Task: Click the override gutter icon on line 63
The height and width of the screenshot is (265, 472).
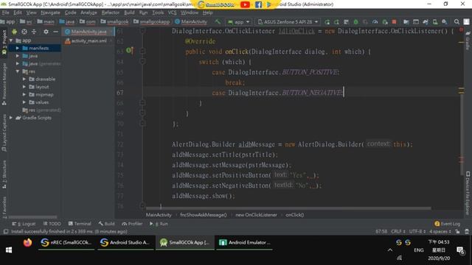Action: point(130,51)
